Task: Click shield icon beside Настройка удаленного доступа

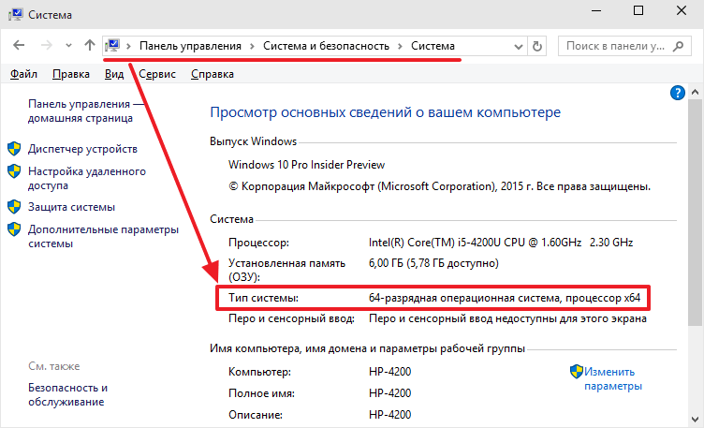Action: (14, 171)
